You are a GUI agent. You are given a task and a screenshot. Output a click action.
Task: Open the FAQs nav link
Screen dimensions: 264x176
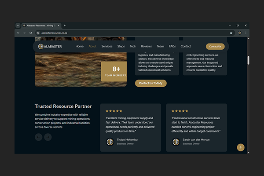tap(172, 46)
